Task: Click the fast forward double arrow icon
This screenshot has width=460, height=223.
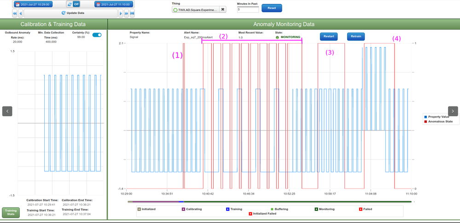Action: pos(127,13)
